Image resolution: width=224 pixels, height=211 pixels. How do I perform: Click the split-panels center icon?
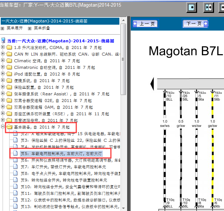pos(209,7)
